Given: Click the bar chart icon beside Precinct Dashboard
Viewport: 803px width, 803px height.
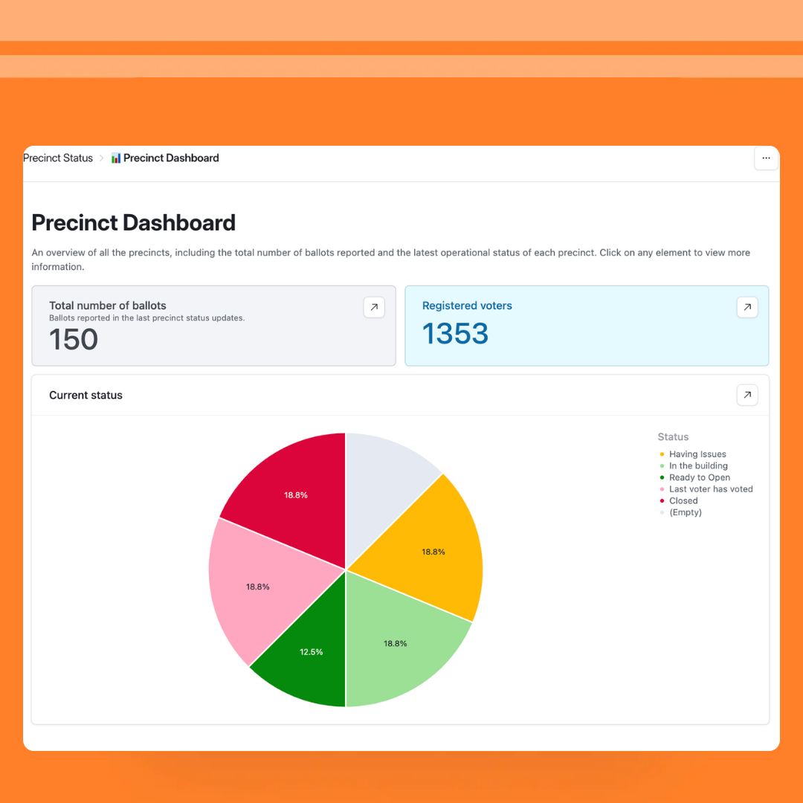Looking at the screenshot, I should [115, 158].
